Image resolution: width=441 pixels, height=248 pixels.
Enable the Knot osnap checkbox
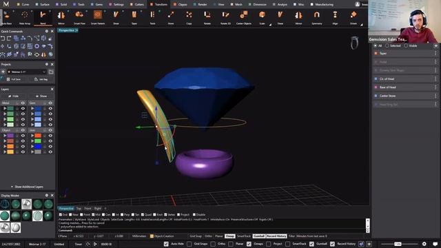tap(154, 214)
